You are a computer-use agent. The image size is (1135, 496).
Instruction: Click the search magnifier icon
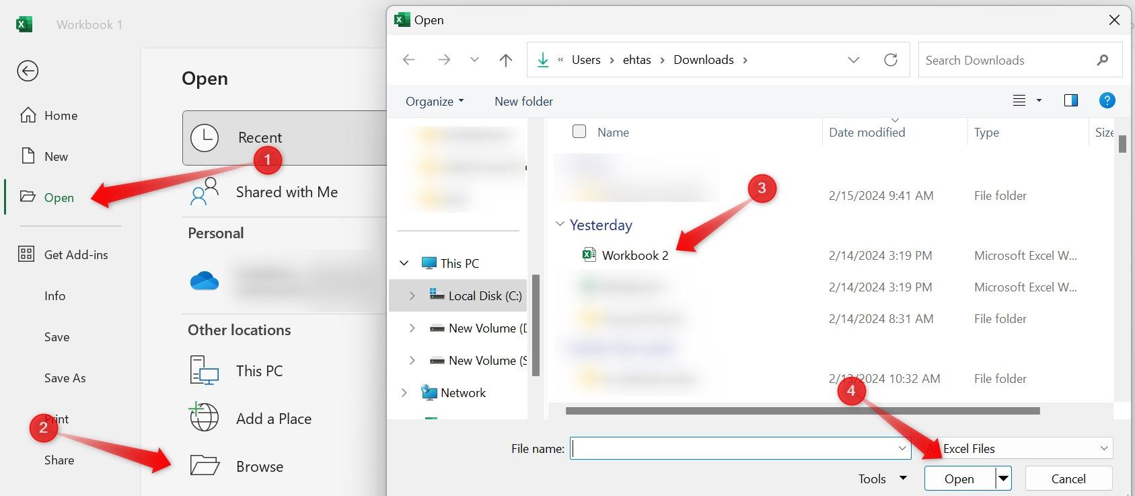coord(1102,60)
